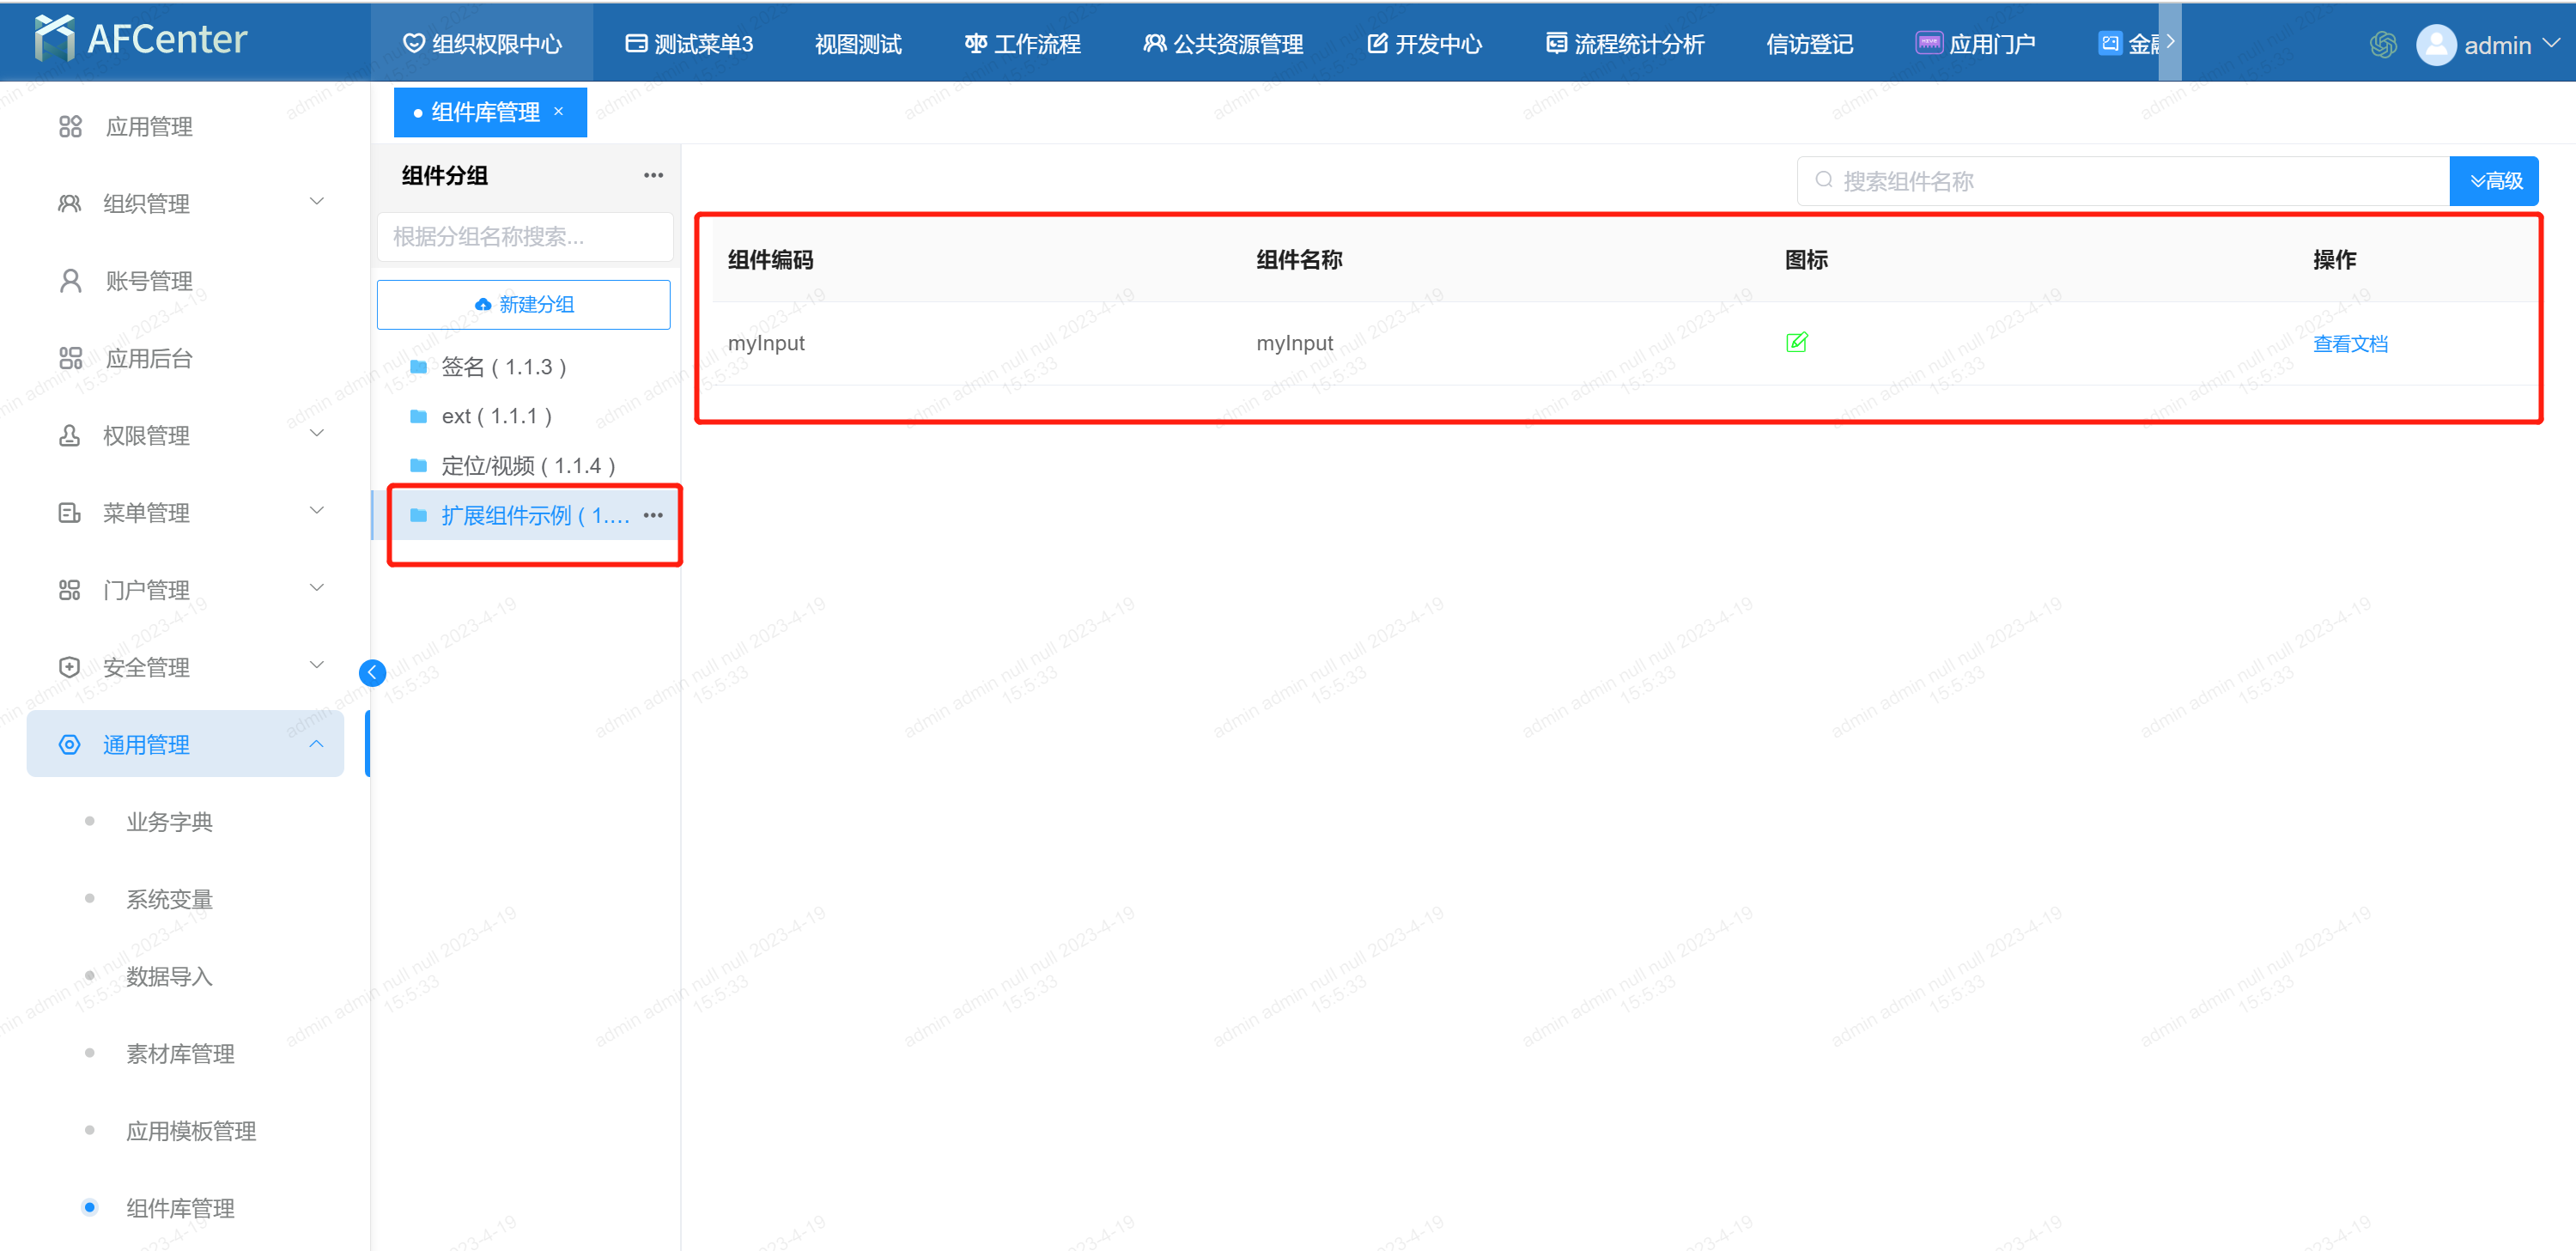This screenshot has height=1251, width=2576.
Task: Open the admin user dropdown
Action: [2496, 45]
